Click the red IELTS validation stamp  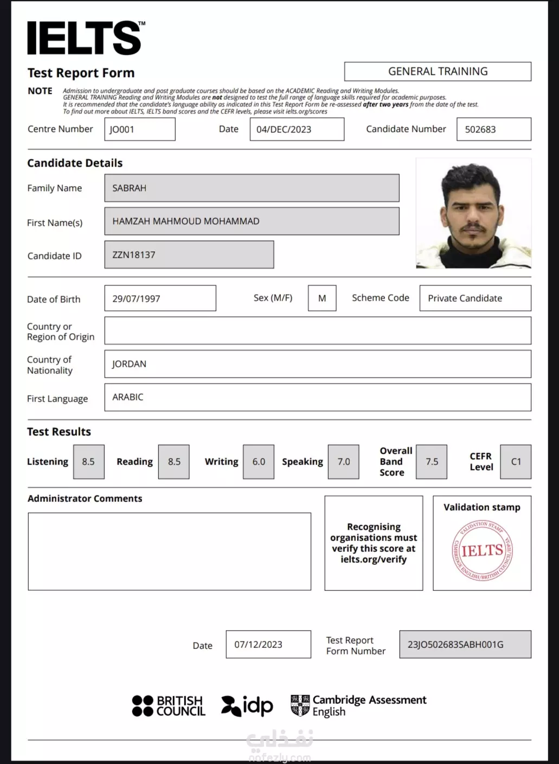point(482,551)
